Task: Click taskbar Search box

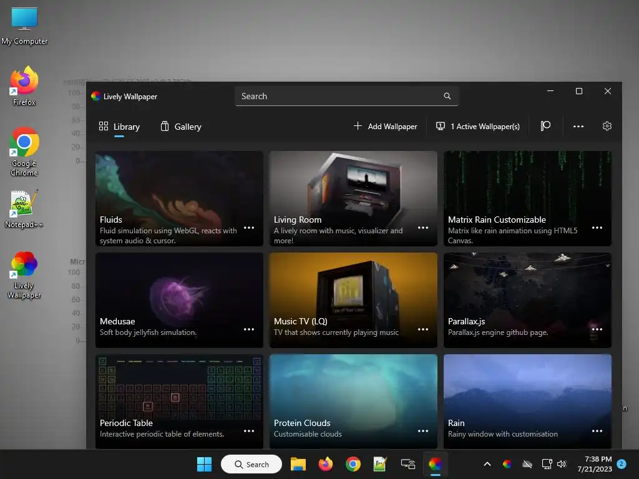Action: pyautogui.click(x=251, y=464)
